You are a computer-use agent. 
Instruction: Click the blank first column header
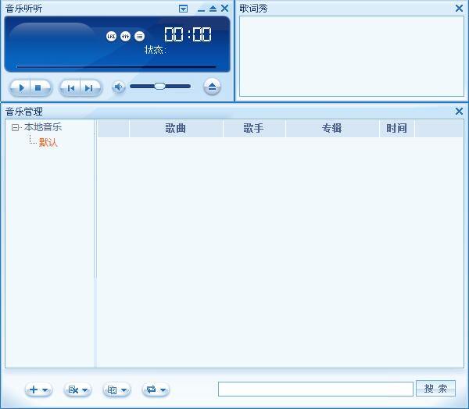click(113, 129)
